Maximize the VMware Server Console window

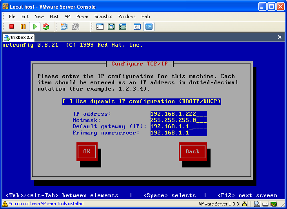tap(271, 7)
